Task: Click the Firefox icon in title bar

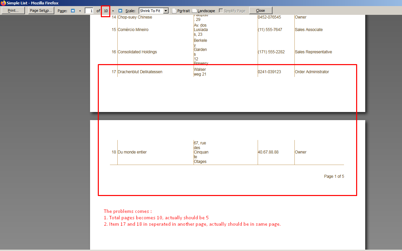Action: tap(3, 3)
